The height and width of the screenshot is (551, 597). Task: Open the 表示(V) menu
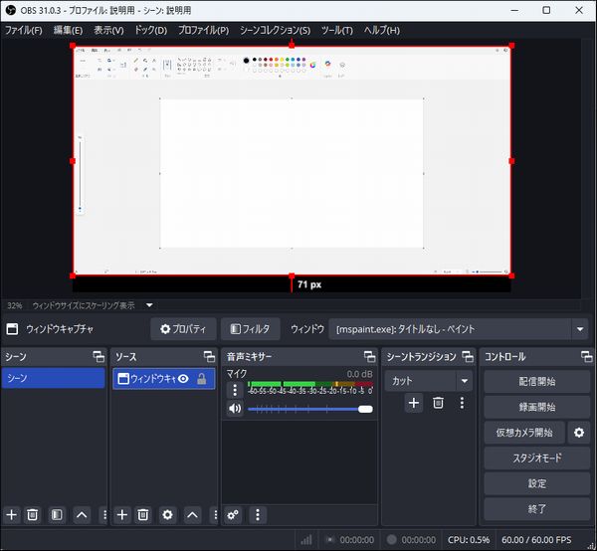point(108,30)
